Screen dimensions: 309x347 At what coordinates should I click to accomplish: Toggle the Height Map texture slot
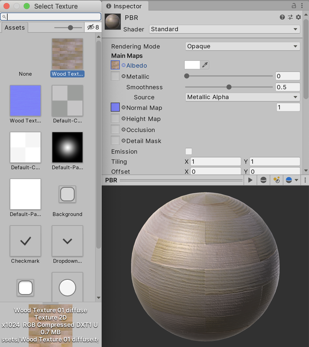(x=115, y=118)
